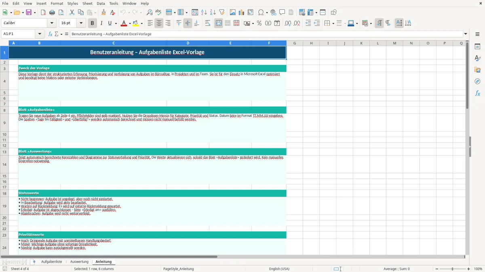Image resolution: width=485 pixels, height=272 pixels.
Task: Toggle Bold formatting off
Action: point(92,23)
